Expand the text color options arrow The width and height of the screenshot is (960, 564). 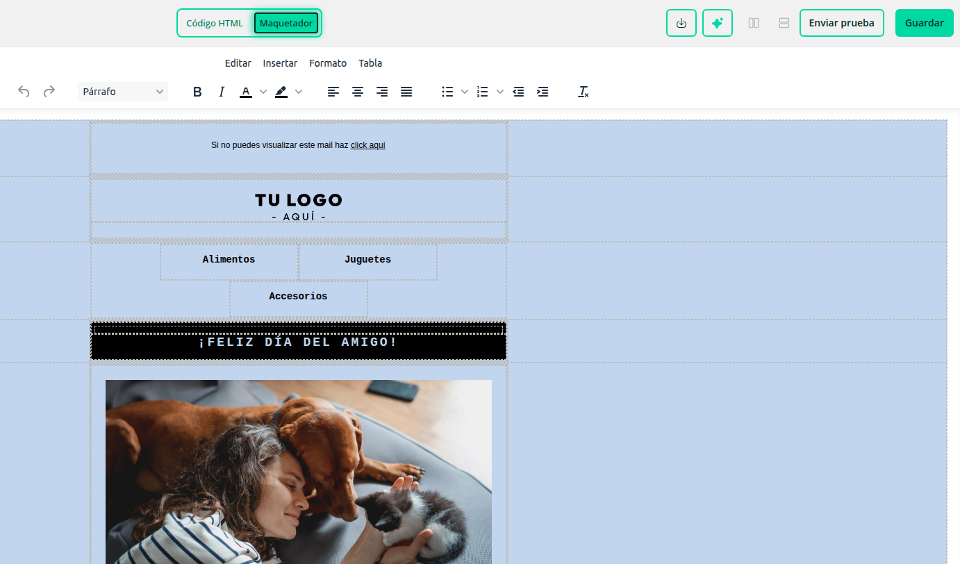[263, 92]
